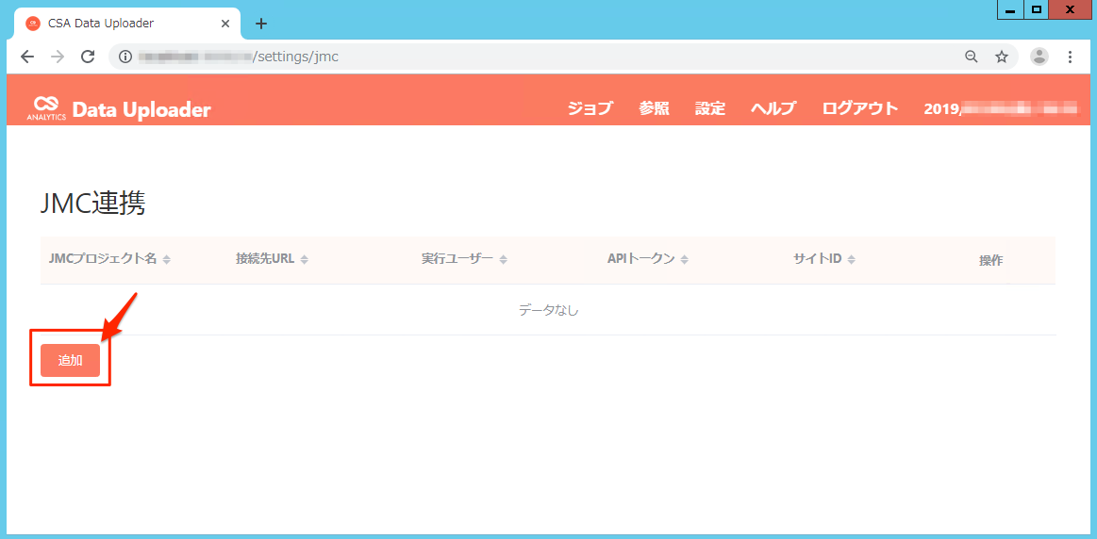The image size is (1097, 539).
Task: Go back in browser history
Action: [27, 57]
